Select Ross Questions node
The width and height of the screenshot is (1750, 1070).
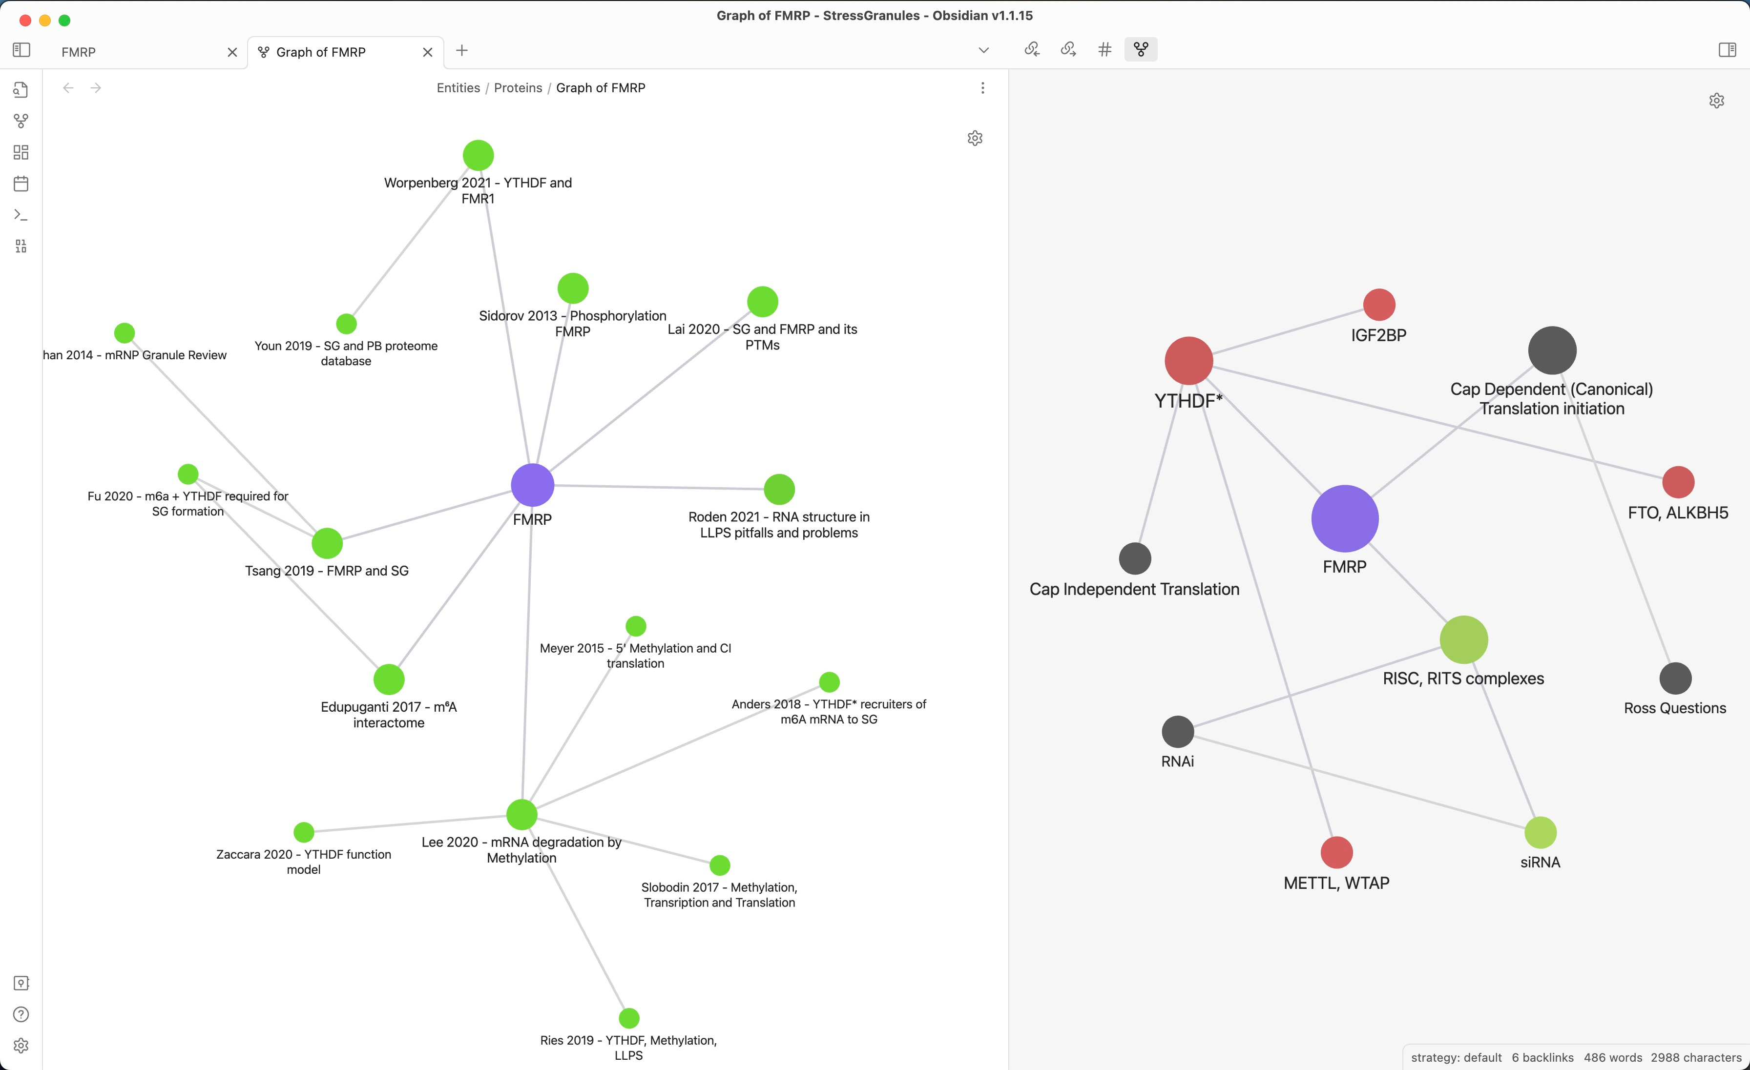1675,679
